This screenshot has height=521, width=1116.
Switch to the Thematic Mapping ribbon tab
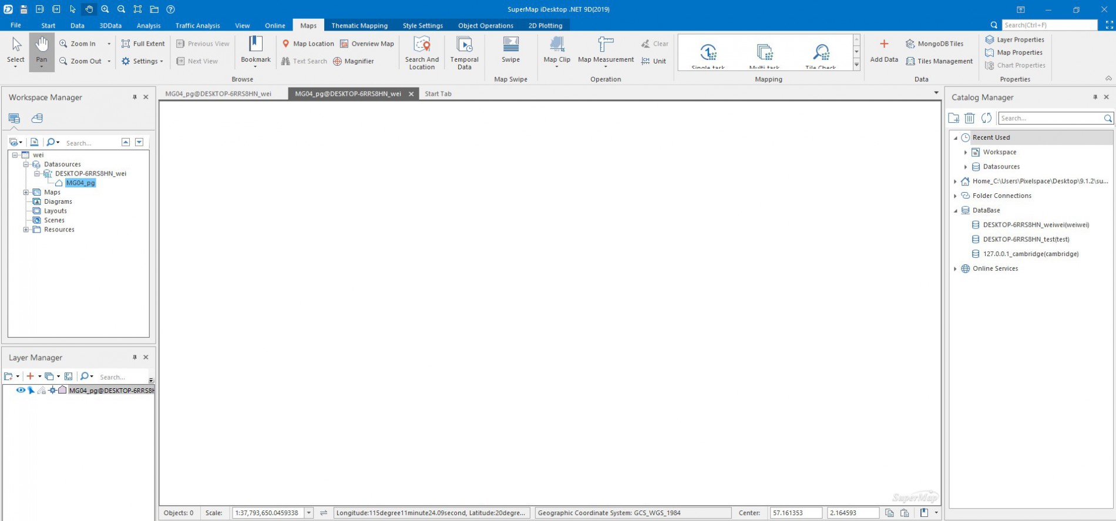(359, 25)
